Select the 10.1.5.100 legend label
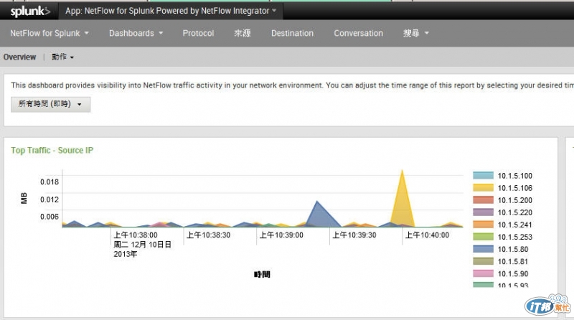 click(514, 176)
